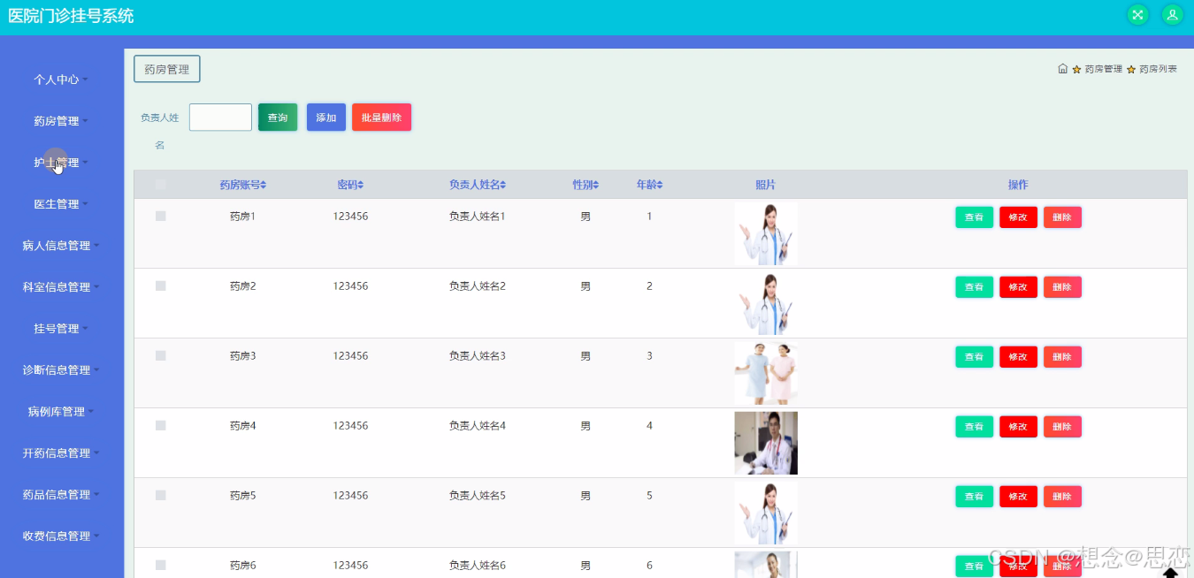1194x578 pixels.
Task: Click 查看 button for 药房1
Action: pos(974,217)
